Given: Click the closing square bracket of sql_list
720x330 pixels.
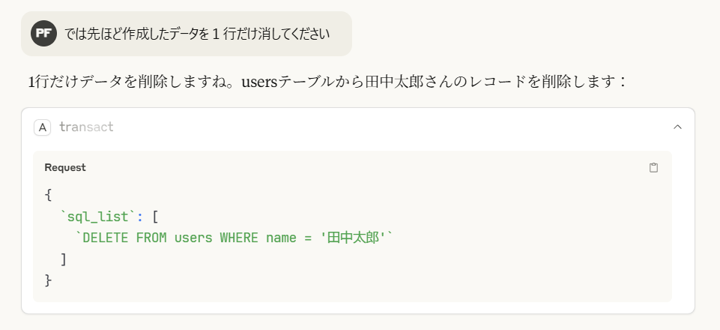Looking at the screenshot, I should tap(64, 259).
